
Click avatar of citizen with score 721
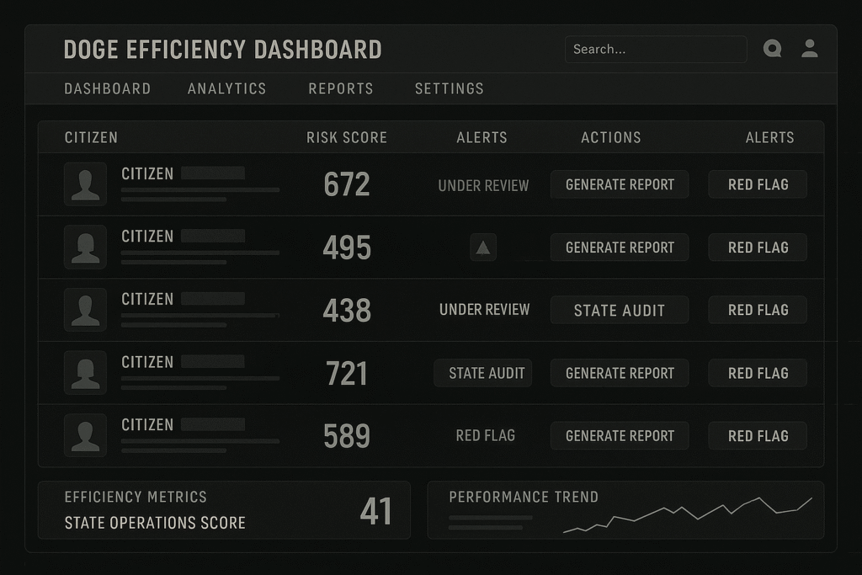pyautogui.click(x=85, y=373)
